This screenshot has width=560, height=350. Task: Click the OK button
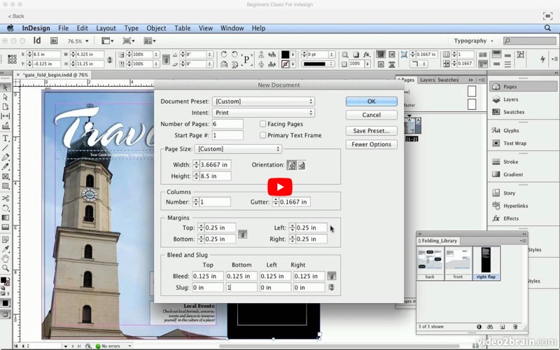click(x=371, y=101)
